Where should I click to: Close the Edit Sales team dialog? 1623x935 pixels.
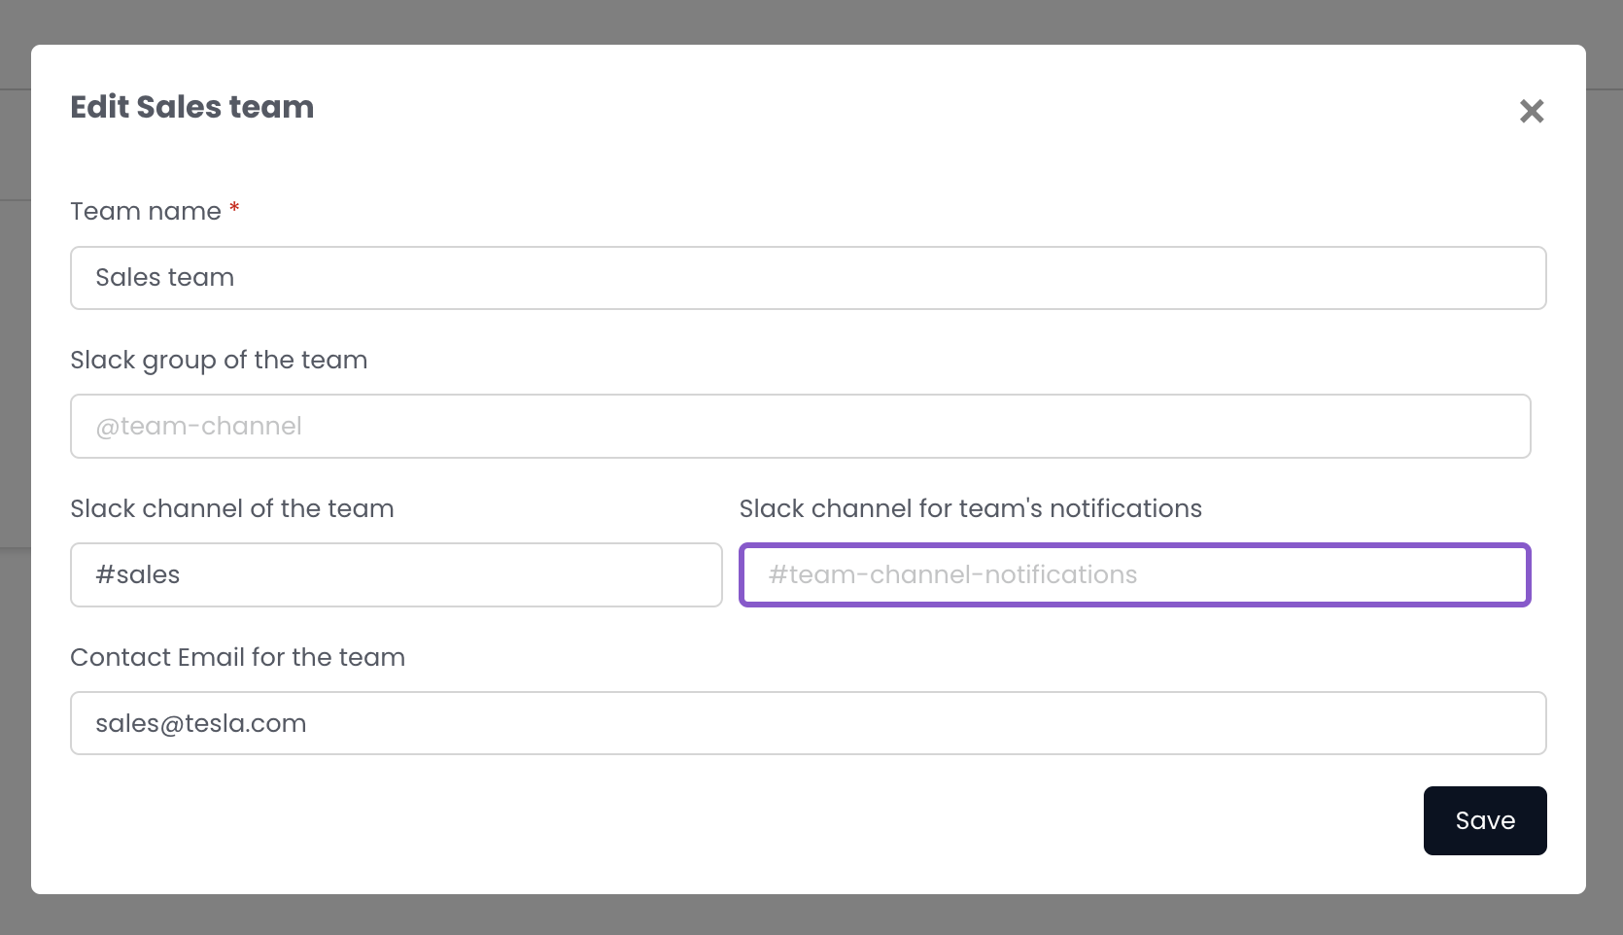click(1532, 112)
